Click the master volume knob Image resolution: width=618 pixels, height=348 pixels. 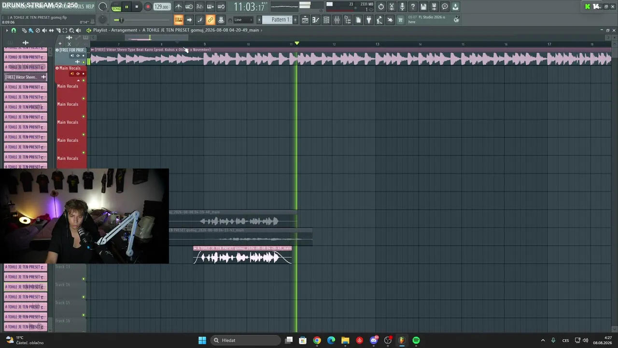[103, 7]
